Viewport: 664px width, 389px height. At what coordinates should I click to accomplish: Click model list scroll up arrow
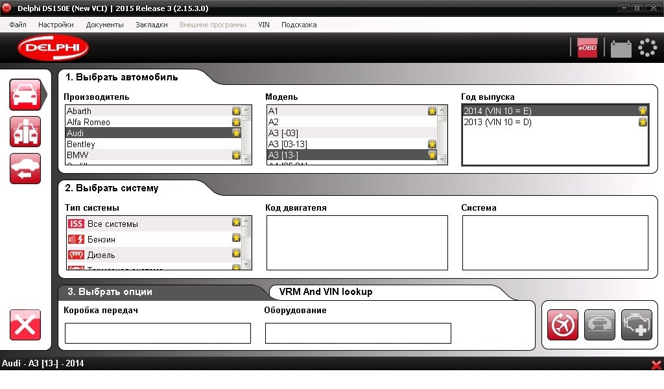pyautogui.click(x=442, y=110)
